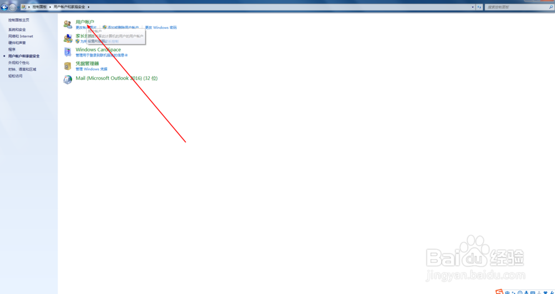Image resolution: width=555 pixels, height=294 pixels.
Task: Click the shield icon before 添加或删除用户帐户
Action: pyautogui.click(x=105, y=27)
